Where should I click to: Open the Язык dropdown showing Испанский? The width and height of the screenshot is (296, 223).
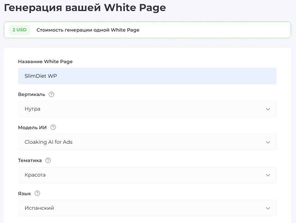(147, 208)
